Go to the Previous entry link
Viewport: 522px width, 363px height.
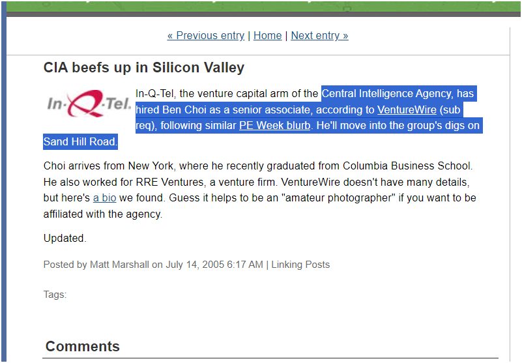tap(206, 36)
